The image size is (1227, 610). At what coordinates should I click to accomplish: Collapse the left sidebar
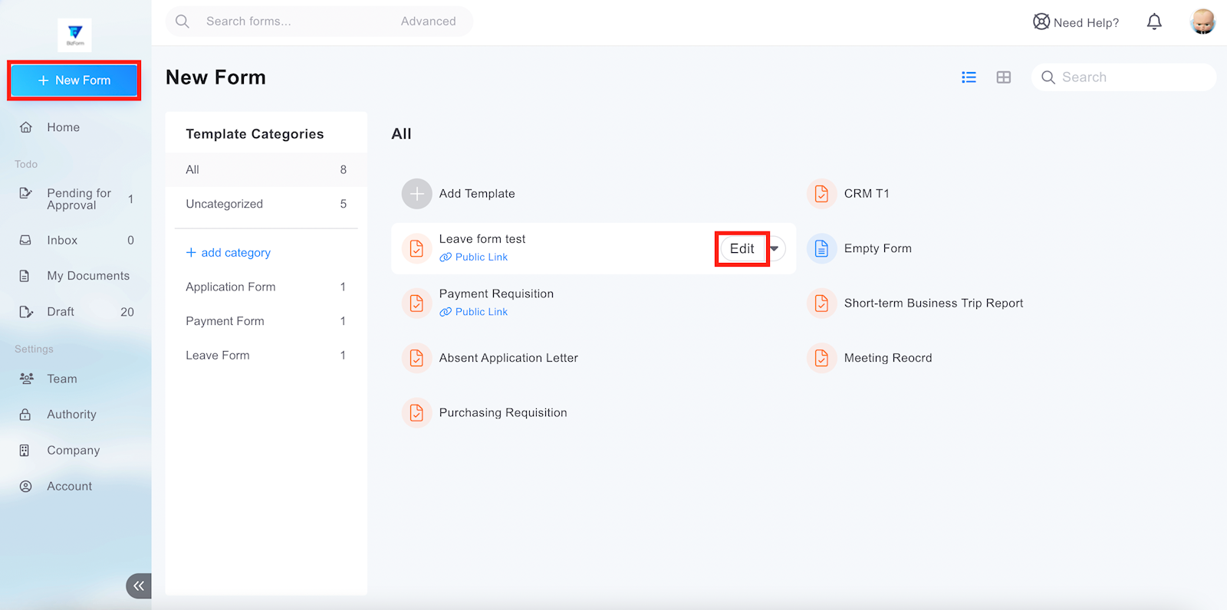(x=139, y=585)
